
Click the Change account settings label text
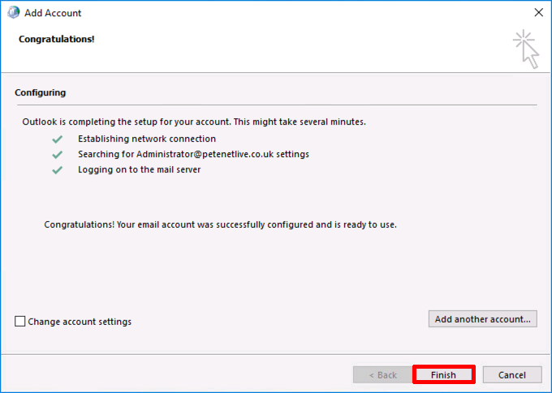80,322
